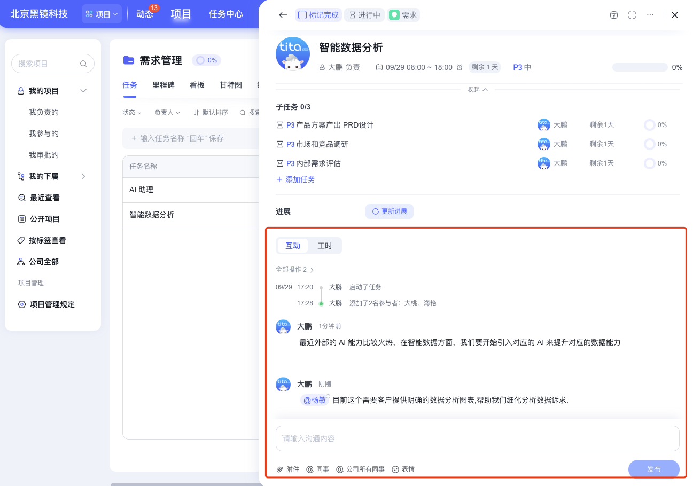The image size is (693, 486).
Task: Click the @ 公司所有同事 button
Action: [360, 469]
